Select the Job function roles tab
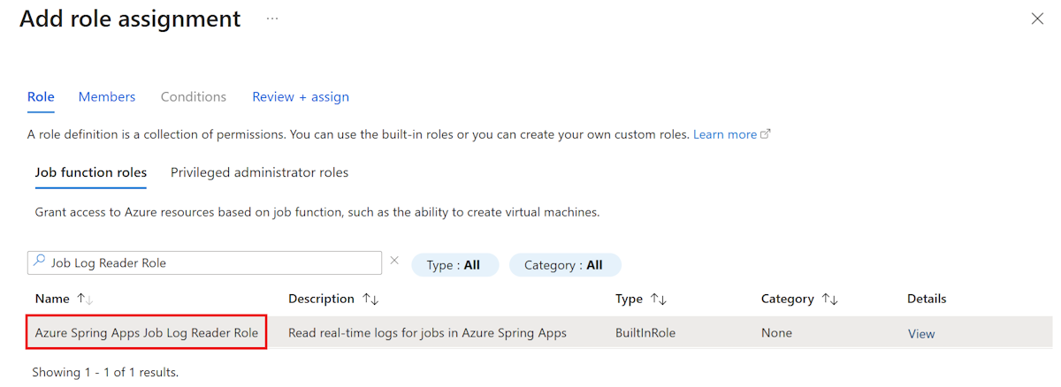The image size is (1061, 387). click(x=91, y=172)
